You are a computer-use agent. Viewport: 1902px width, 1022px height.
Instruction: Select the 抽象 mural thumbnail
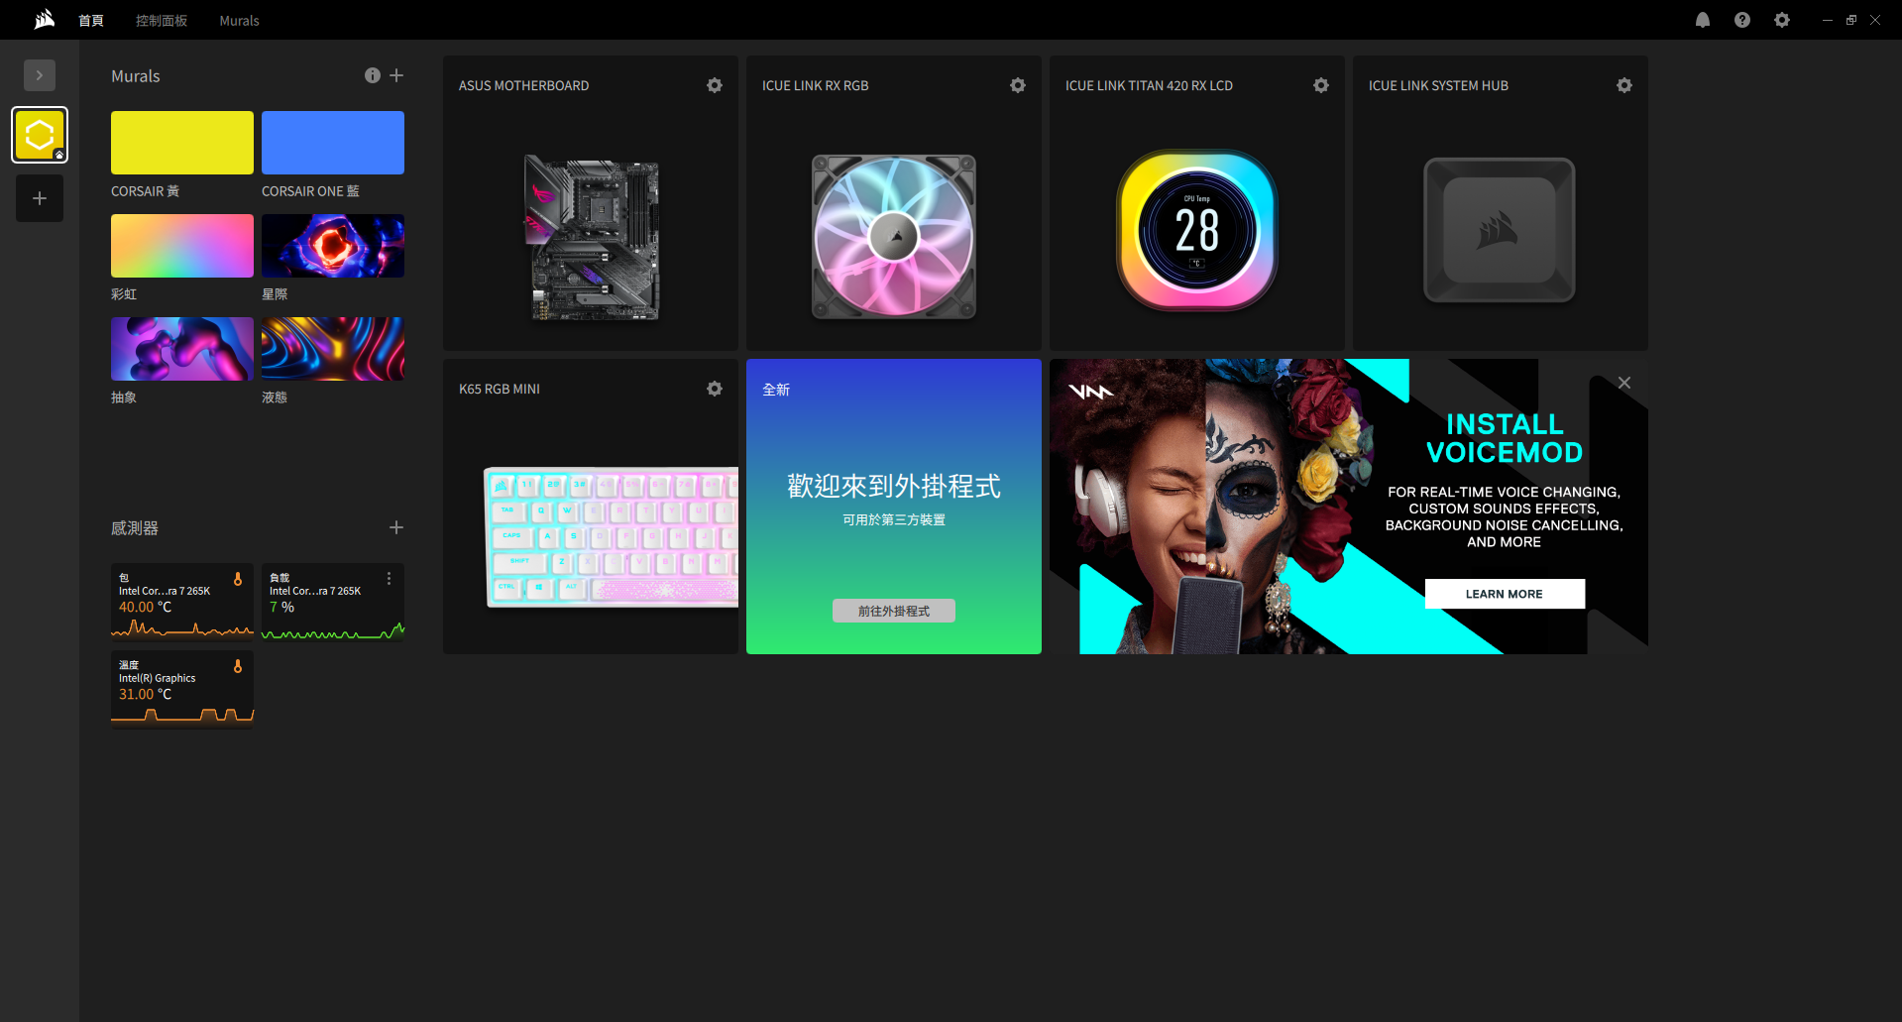coord(182,349)
